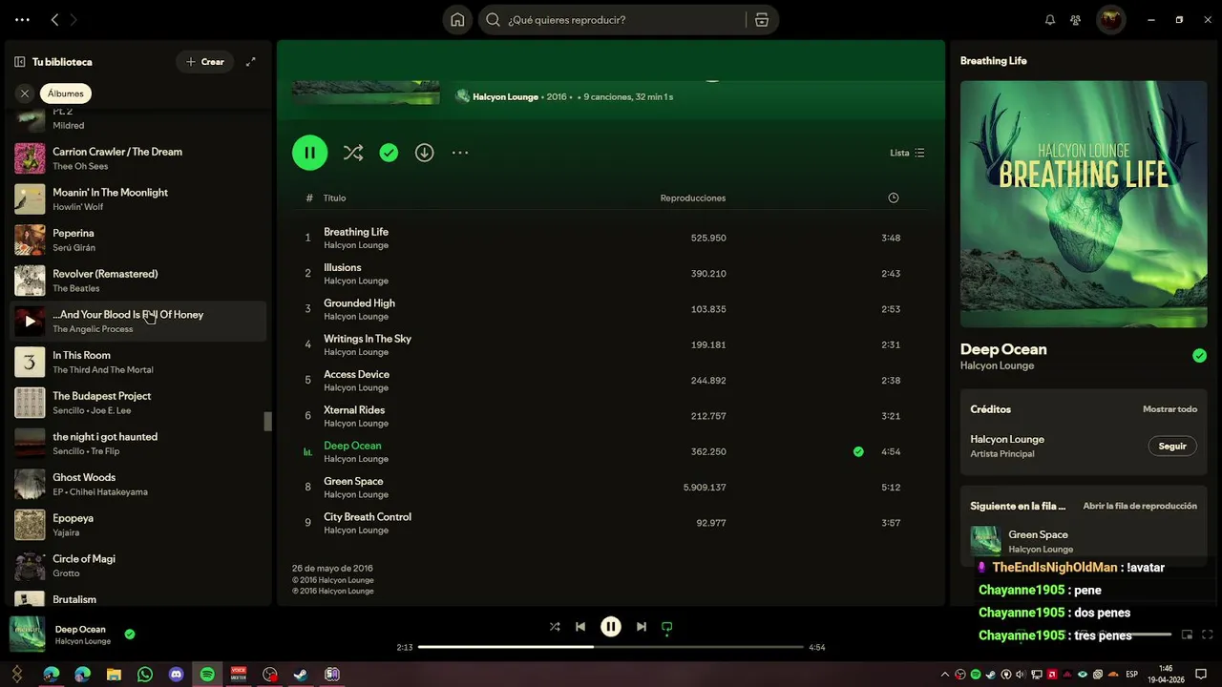Toggle saved check on Deep Ocean row
Screen dimensions: 1222x687
point(858,451)
